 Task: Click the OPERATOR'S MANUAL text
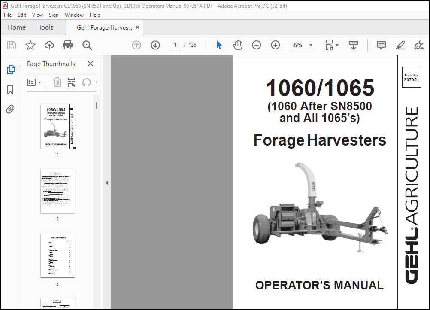coord(319,285)
